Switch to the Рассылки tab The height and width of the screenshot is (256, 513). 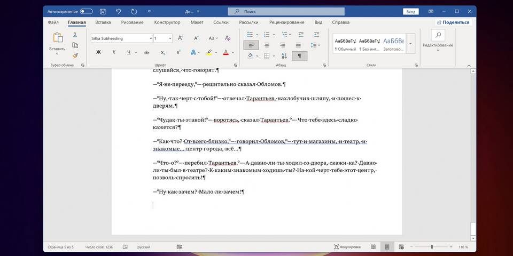[x=248, y=22]
